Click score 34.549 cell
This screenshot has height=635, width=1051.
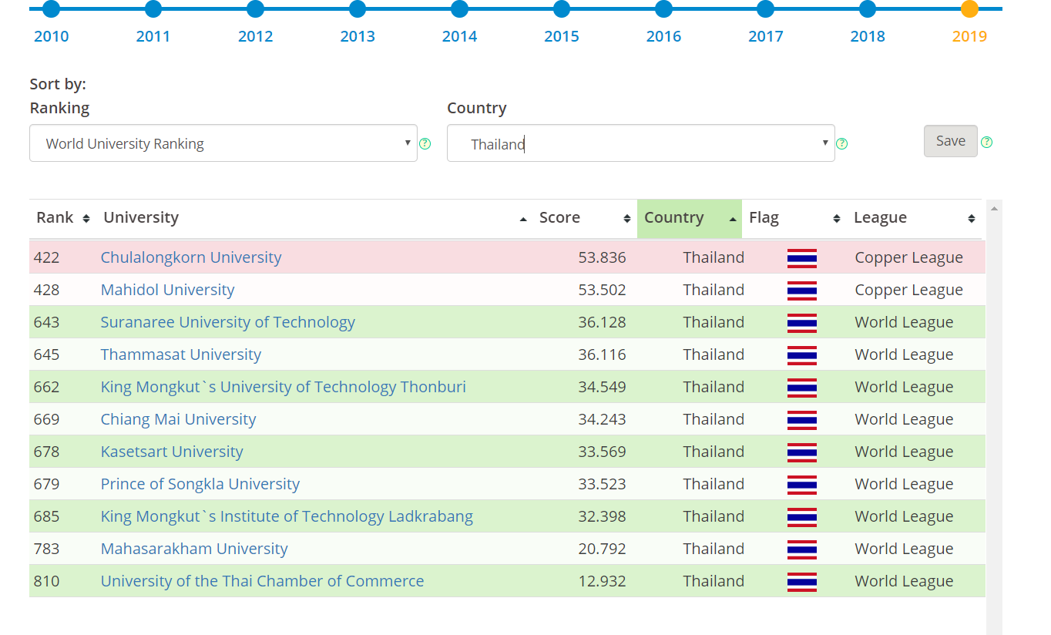pos(603,387)
